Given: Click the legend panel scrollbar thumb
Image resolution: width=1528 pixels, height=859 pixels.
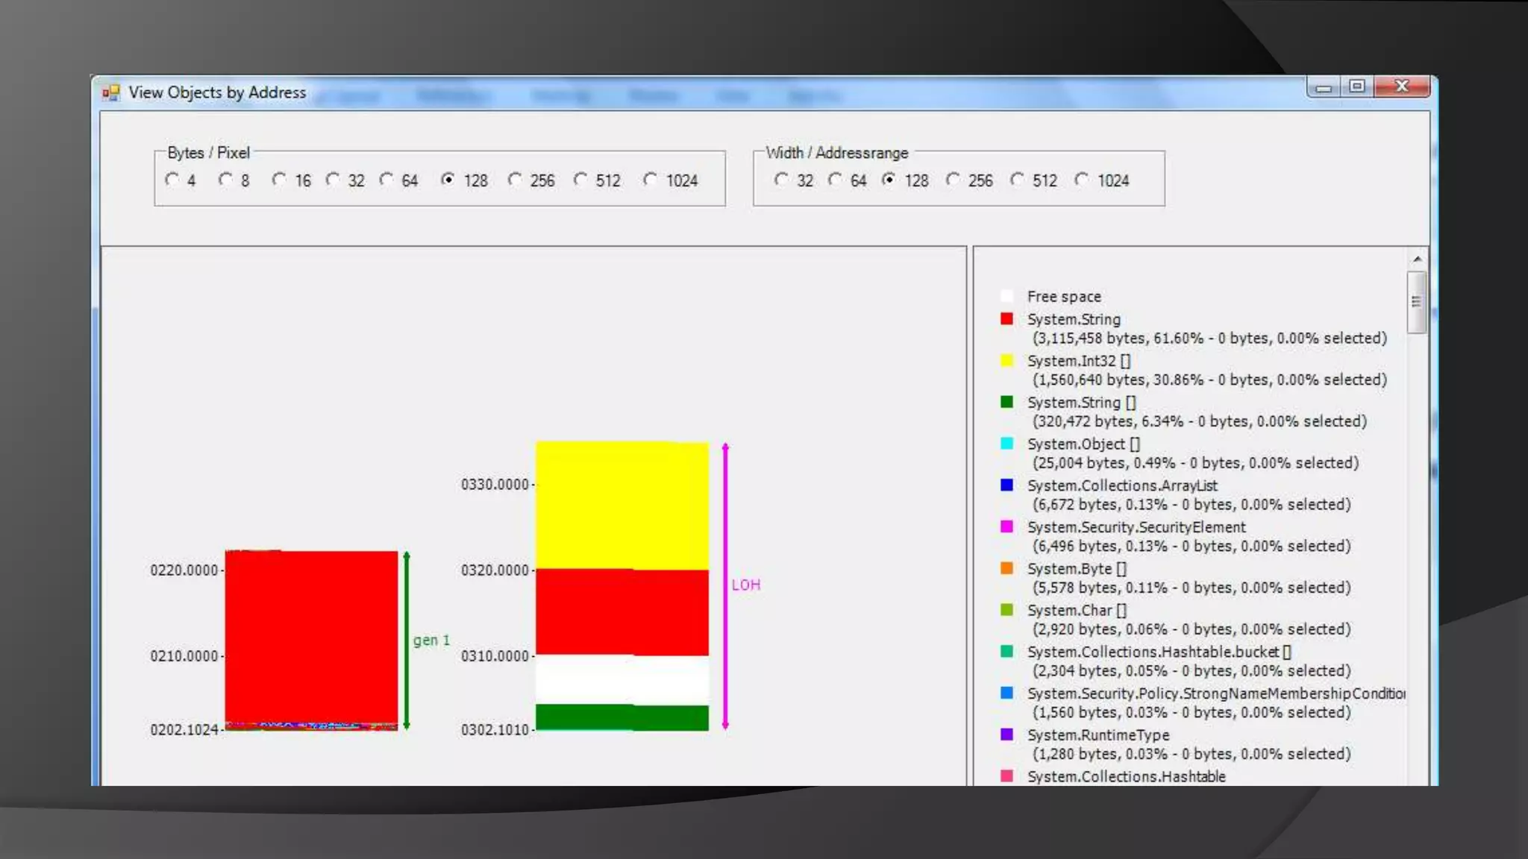Looking at the screenshot, I should (1416, 302).
